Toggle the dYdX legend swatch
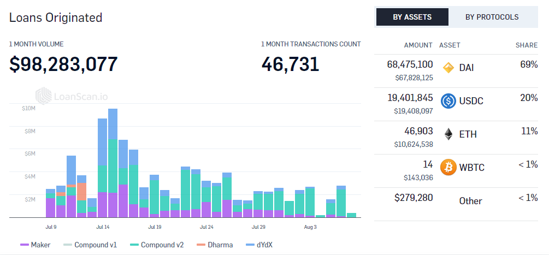This screenshot has width=549, height=255. tap(250, 245)
